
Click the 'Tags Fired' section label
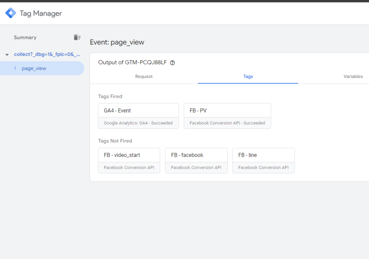click(x=110, y=96)
